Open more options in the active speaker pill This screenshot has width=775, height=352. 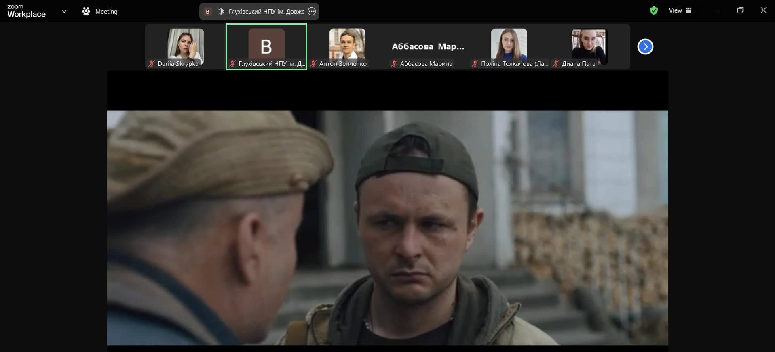pos(311,11)
